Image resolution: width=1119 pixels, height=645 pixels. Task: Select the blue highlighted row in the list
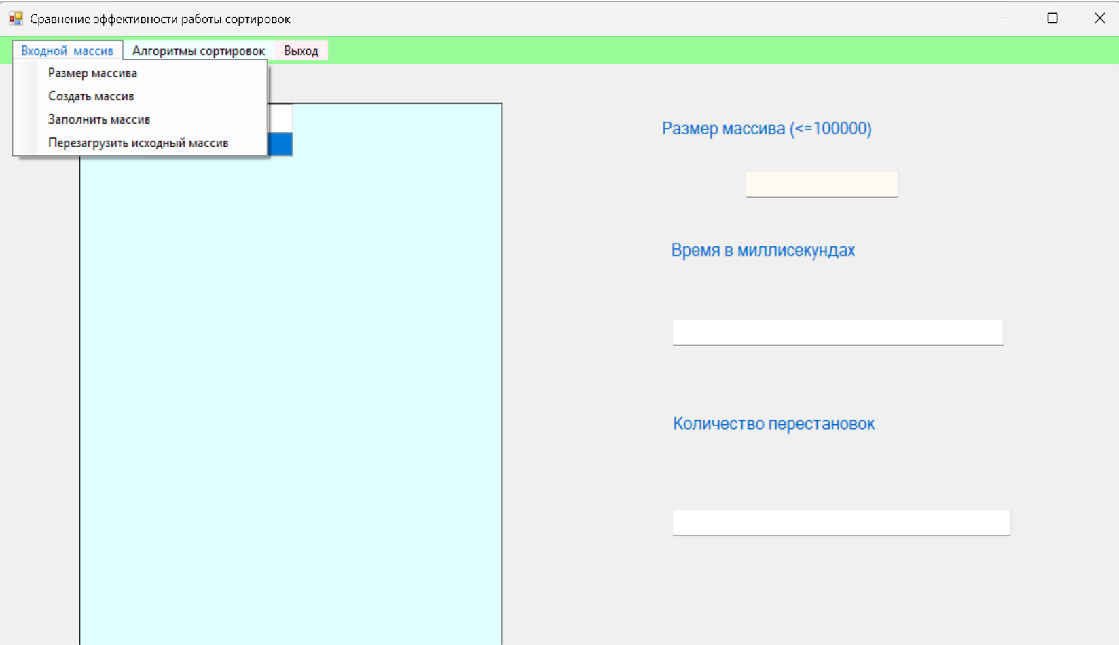(x=280, y=145)
